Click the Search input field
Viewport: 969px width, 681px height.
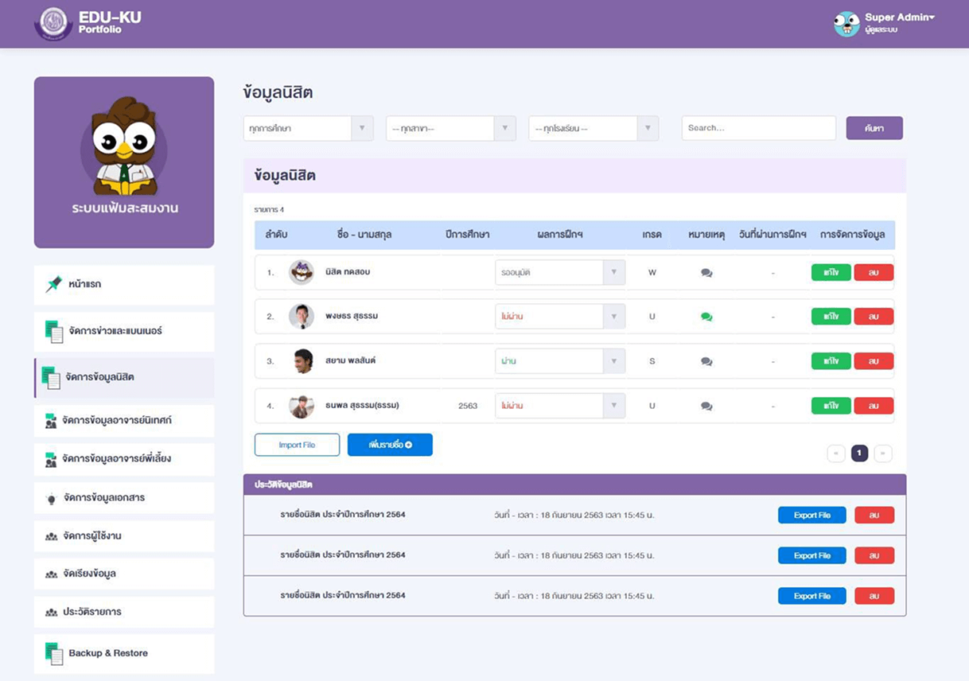(x=758, y=128)
